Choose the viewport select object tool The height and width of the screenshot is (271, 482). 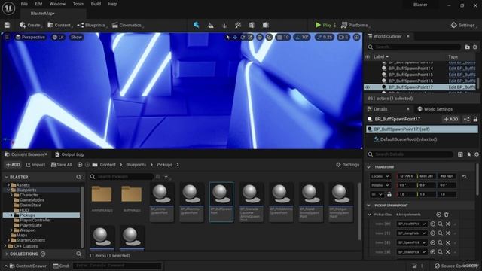coord(227,37)
